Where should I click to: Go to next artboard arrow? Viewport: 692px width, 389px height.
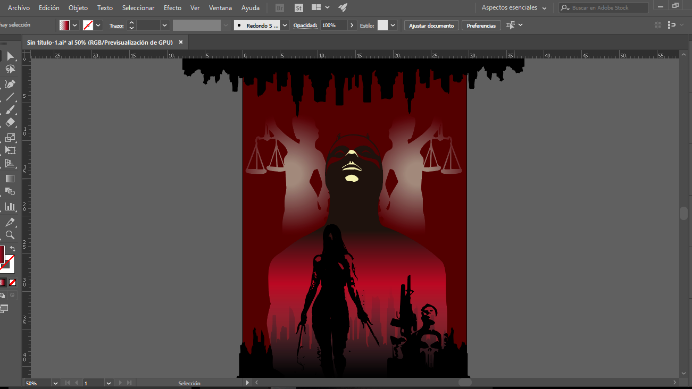click(x=120, y=383)
